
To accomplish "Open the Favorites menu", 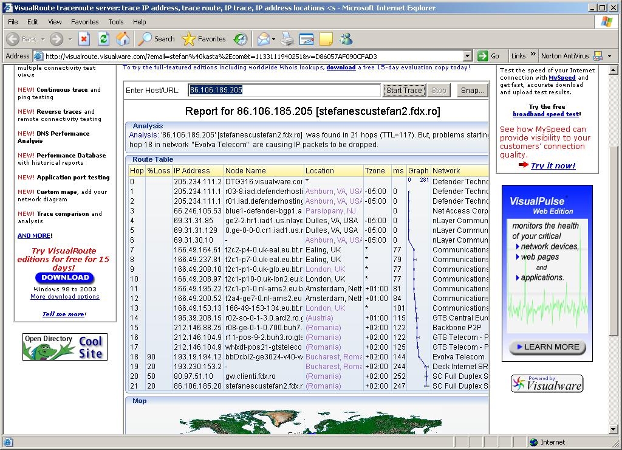I will pos(85,22).
